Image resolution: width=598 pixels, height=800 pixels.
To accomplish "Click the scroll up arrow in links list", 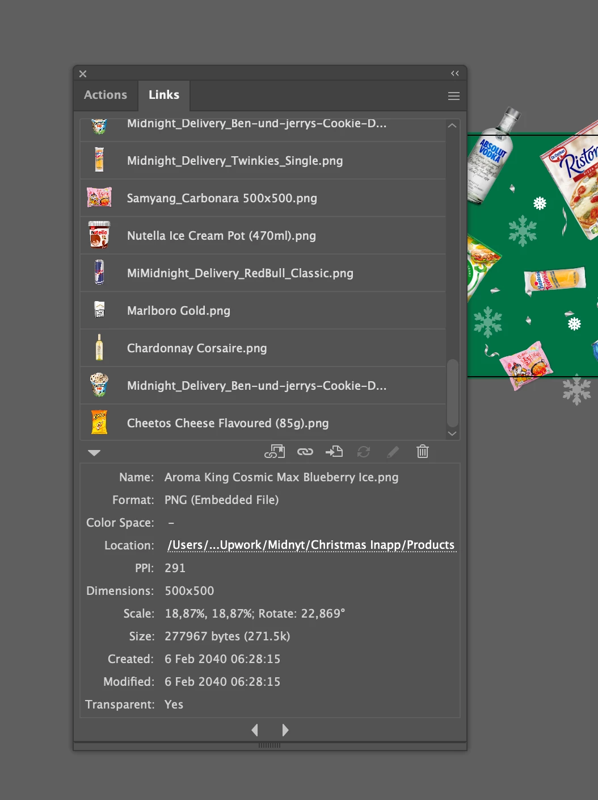I will click(x=452, y=126).
